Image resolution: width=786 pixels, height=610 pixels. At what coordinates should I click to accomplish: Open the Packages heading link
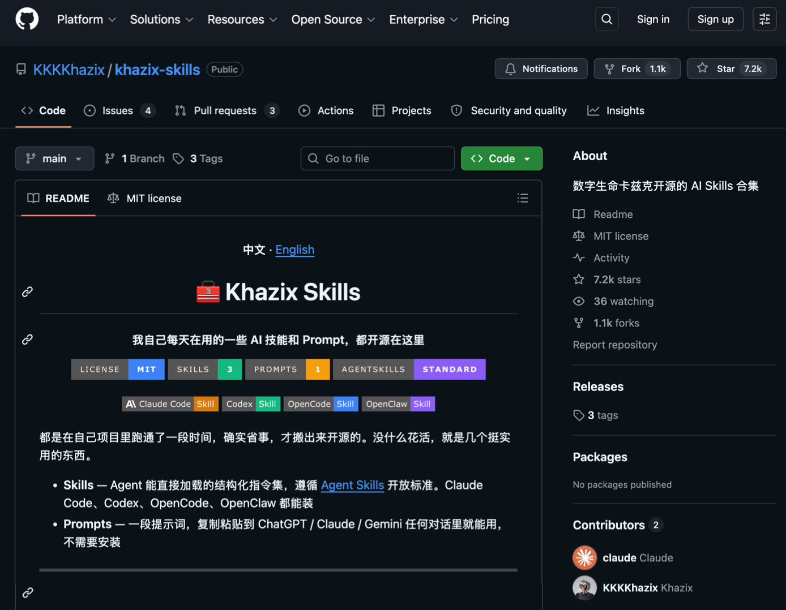600,457
